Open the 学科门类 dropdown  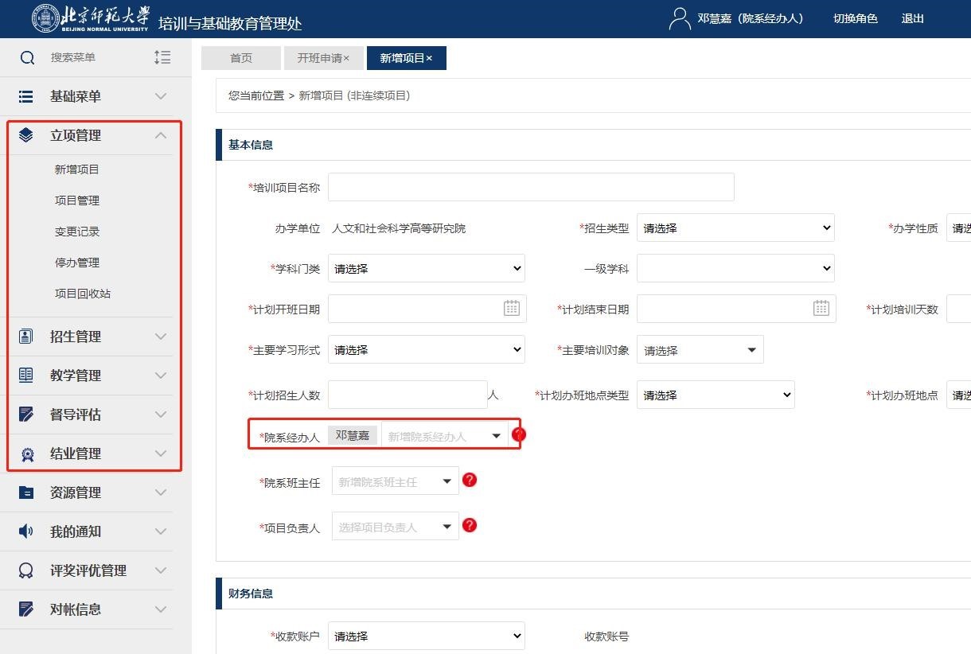426,269
